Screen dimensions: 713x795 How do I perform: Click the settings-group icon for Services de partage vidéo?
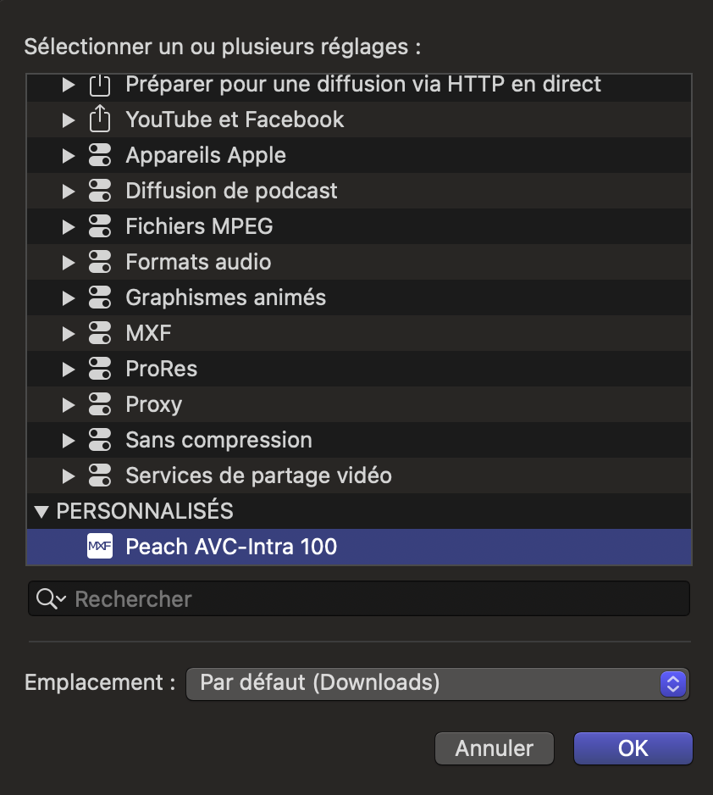coord(100,475)
